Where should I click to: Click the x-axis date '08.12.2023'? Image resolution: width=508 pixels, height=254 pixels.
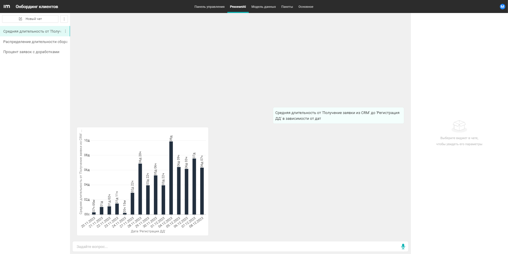click(x=196, y=222)
